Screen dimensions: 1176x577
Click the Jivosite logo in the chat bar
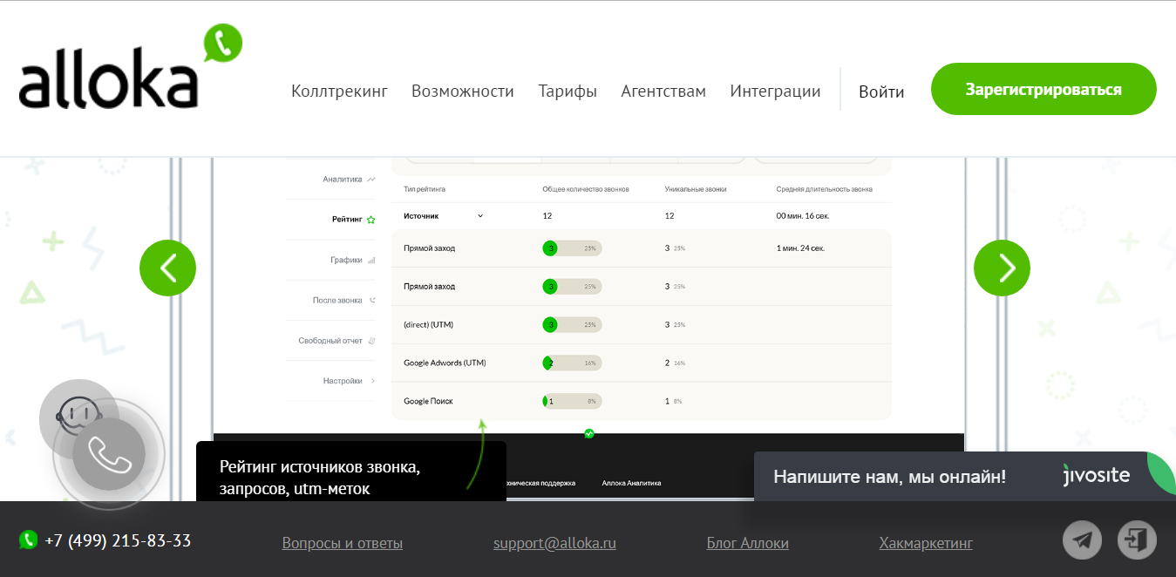tap(1096, 476)
